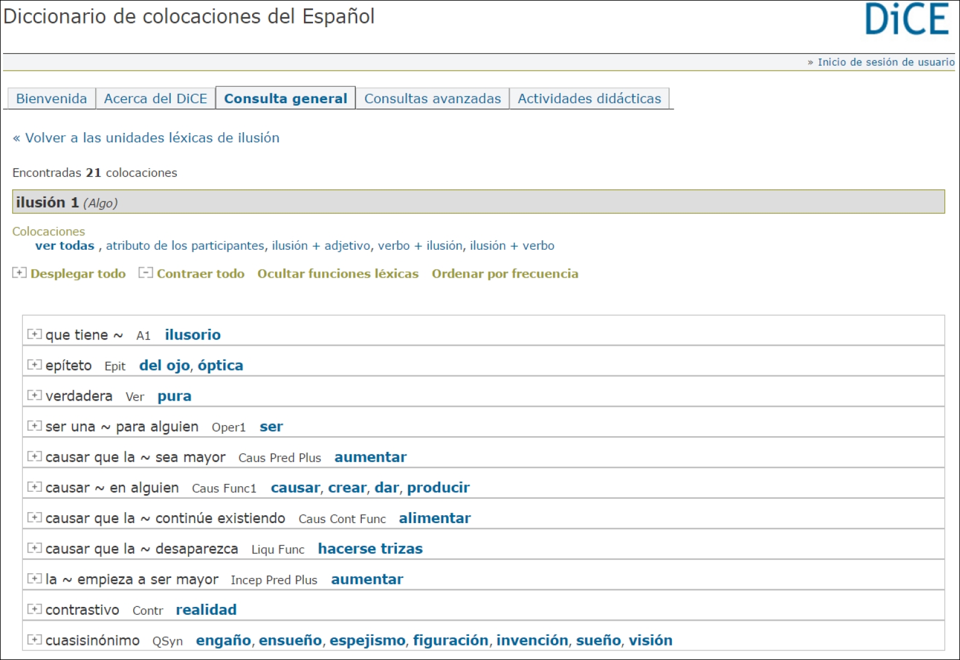Screen dimensions: 960x660
Task: Click Desplegar todo to expand all
Action: [77, 274]
